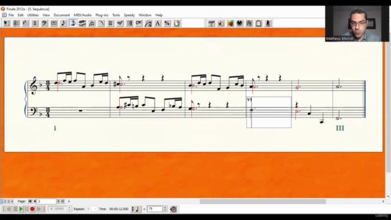Select the Resize percent tool

167,23
